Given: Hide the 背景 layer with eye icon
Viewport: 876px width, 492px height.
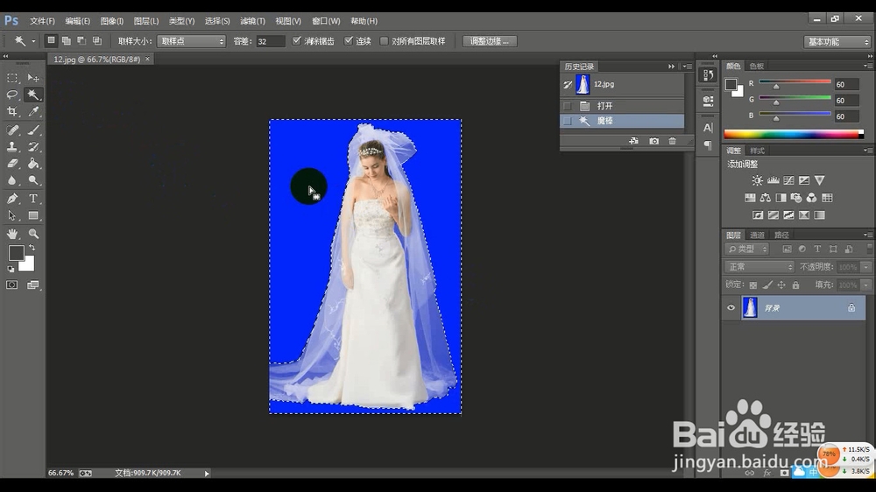Looking at the screenshot, I should point(731,308).
